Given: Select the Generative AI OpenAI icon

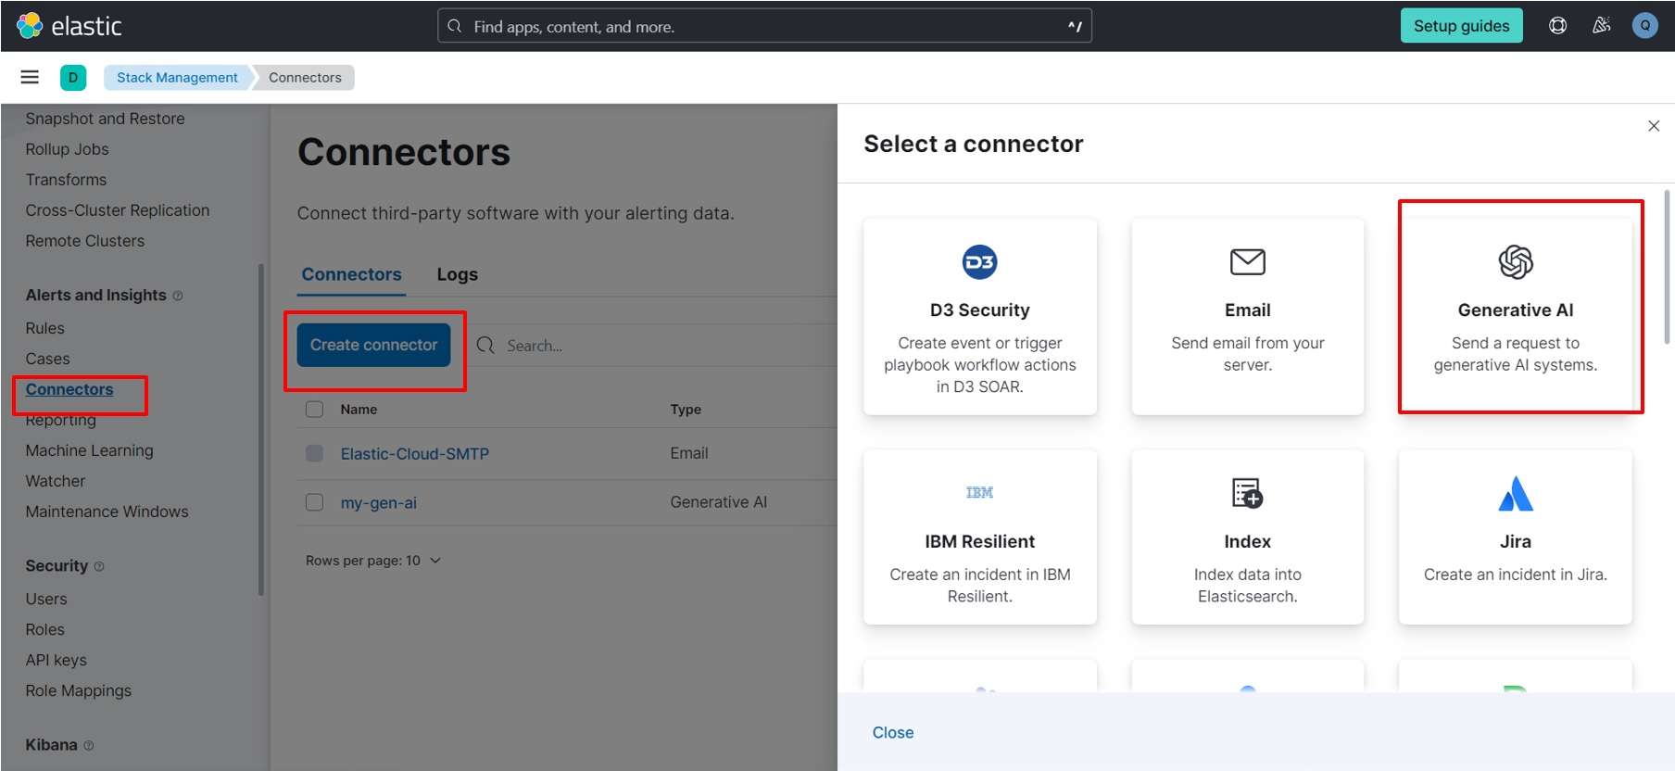Looking at the screenshot, I should 1516,262.
